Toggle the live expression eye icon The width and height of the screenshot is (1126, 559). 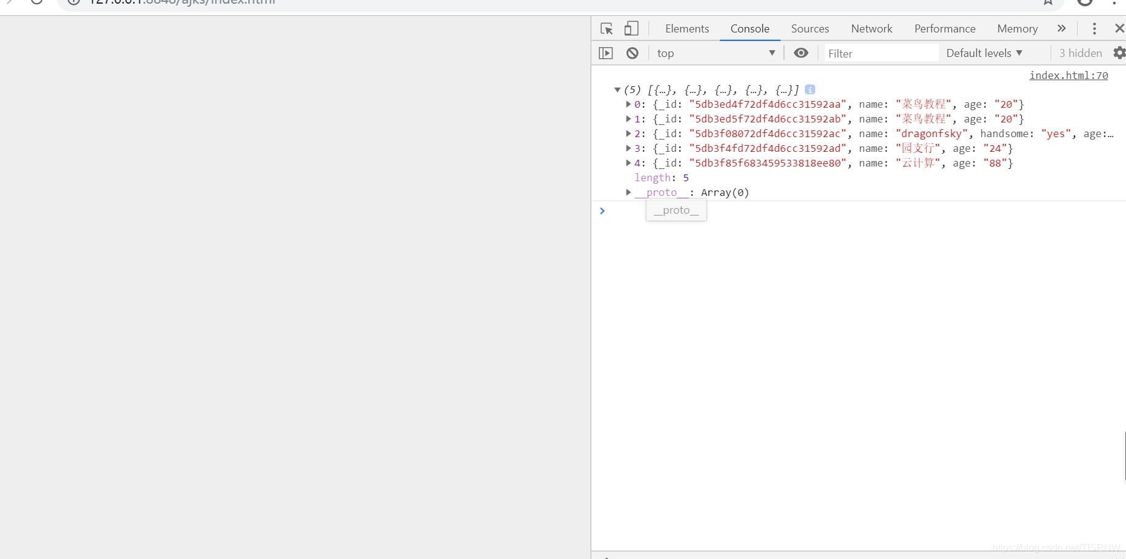tap(801, 53)
